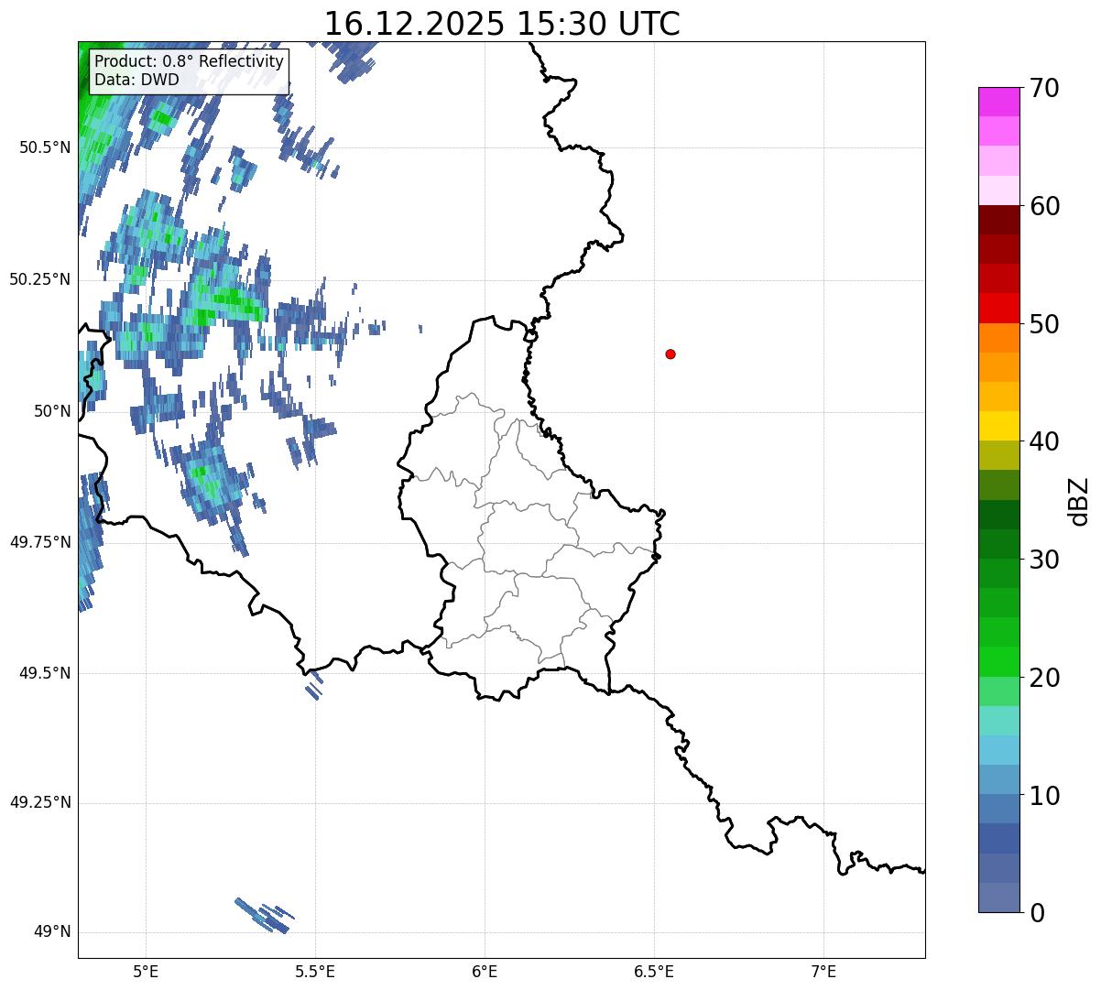Click the '5°E' longitude label
Image resolution: width=1101 pixels, height=990 pixels.
146,971
